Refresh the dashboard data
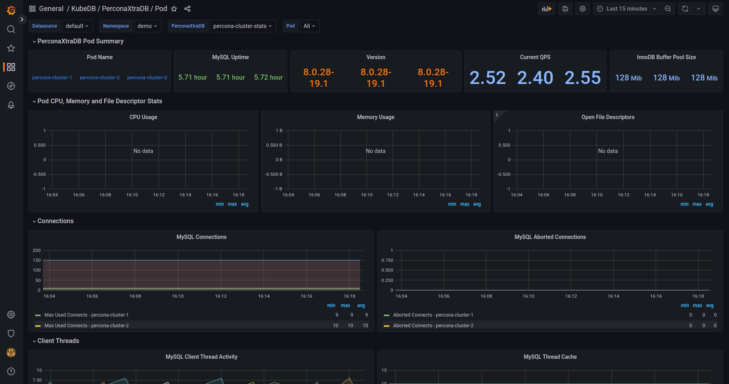This screenshot has width=729, height=384. [685, 8]
